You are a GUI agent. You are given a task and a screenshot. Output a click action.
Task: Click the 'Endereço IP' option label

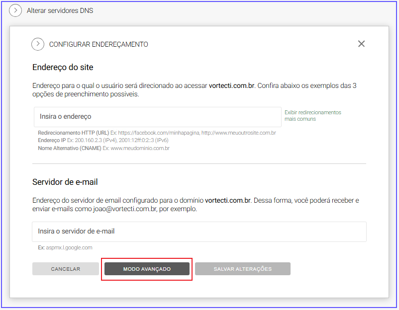tap(52, 141)
